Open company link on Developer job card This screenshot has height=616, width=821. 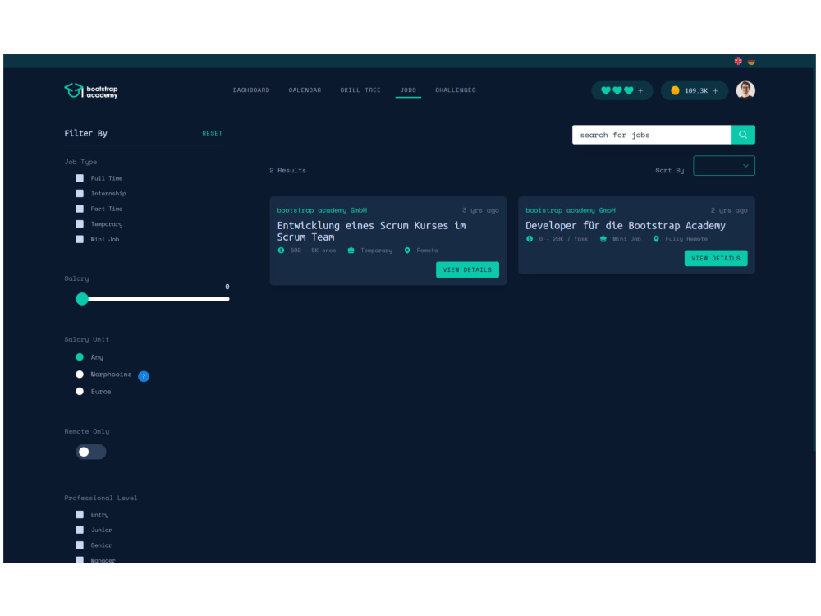pos(571,210)
